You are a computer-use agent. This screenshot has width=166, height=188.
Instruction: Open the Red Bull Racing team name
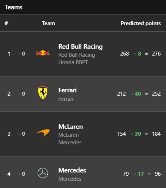point(80,47)
